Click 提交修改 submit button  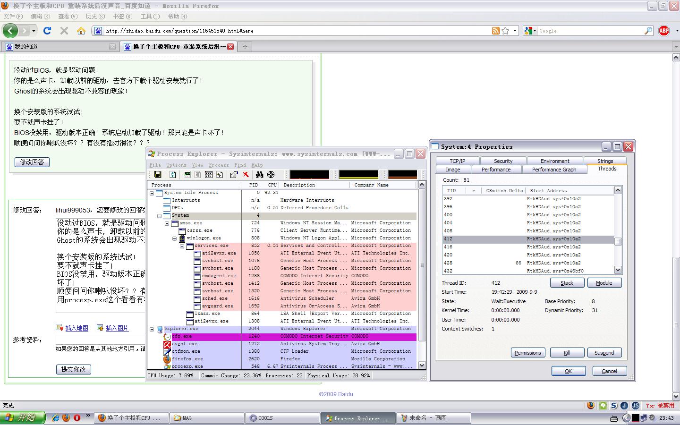pyautogui.click(x=73, y=369)
